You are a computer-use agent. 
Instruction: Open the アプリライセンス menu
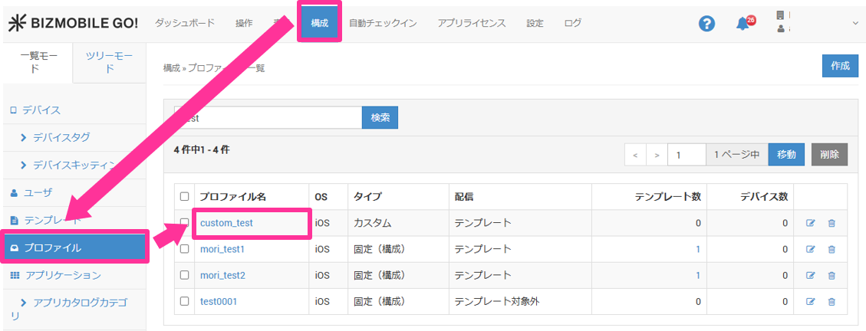[471, 23]
